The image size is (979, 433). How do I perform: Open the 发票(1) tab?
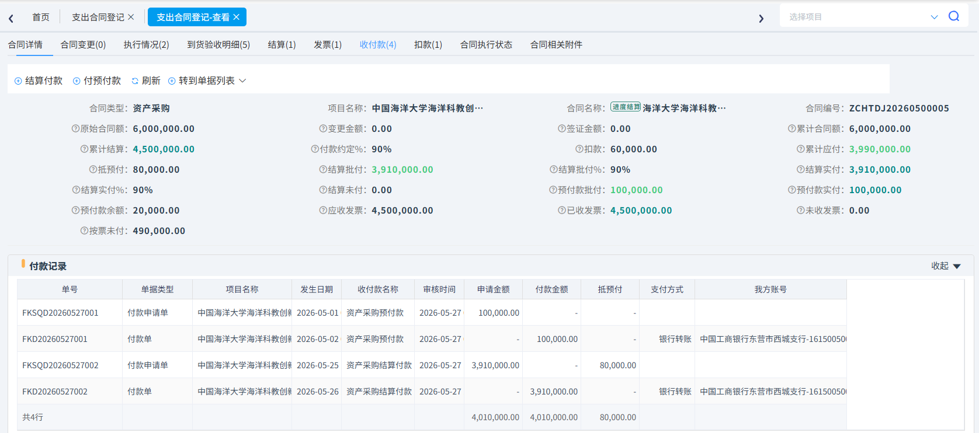(x=328, y=44)
